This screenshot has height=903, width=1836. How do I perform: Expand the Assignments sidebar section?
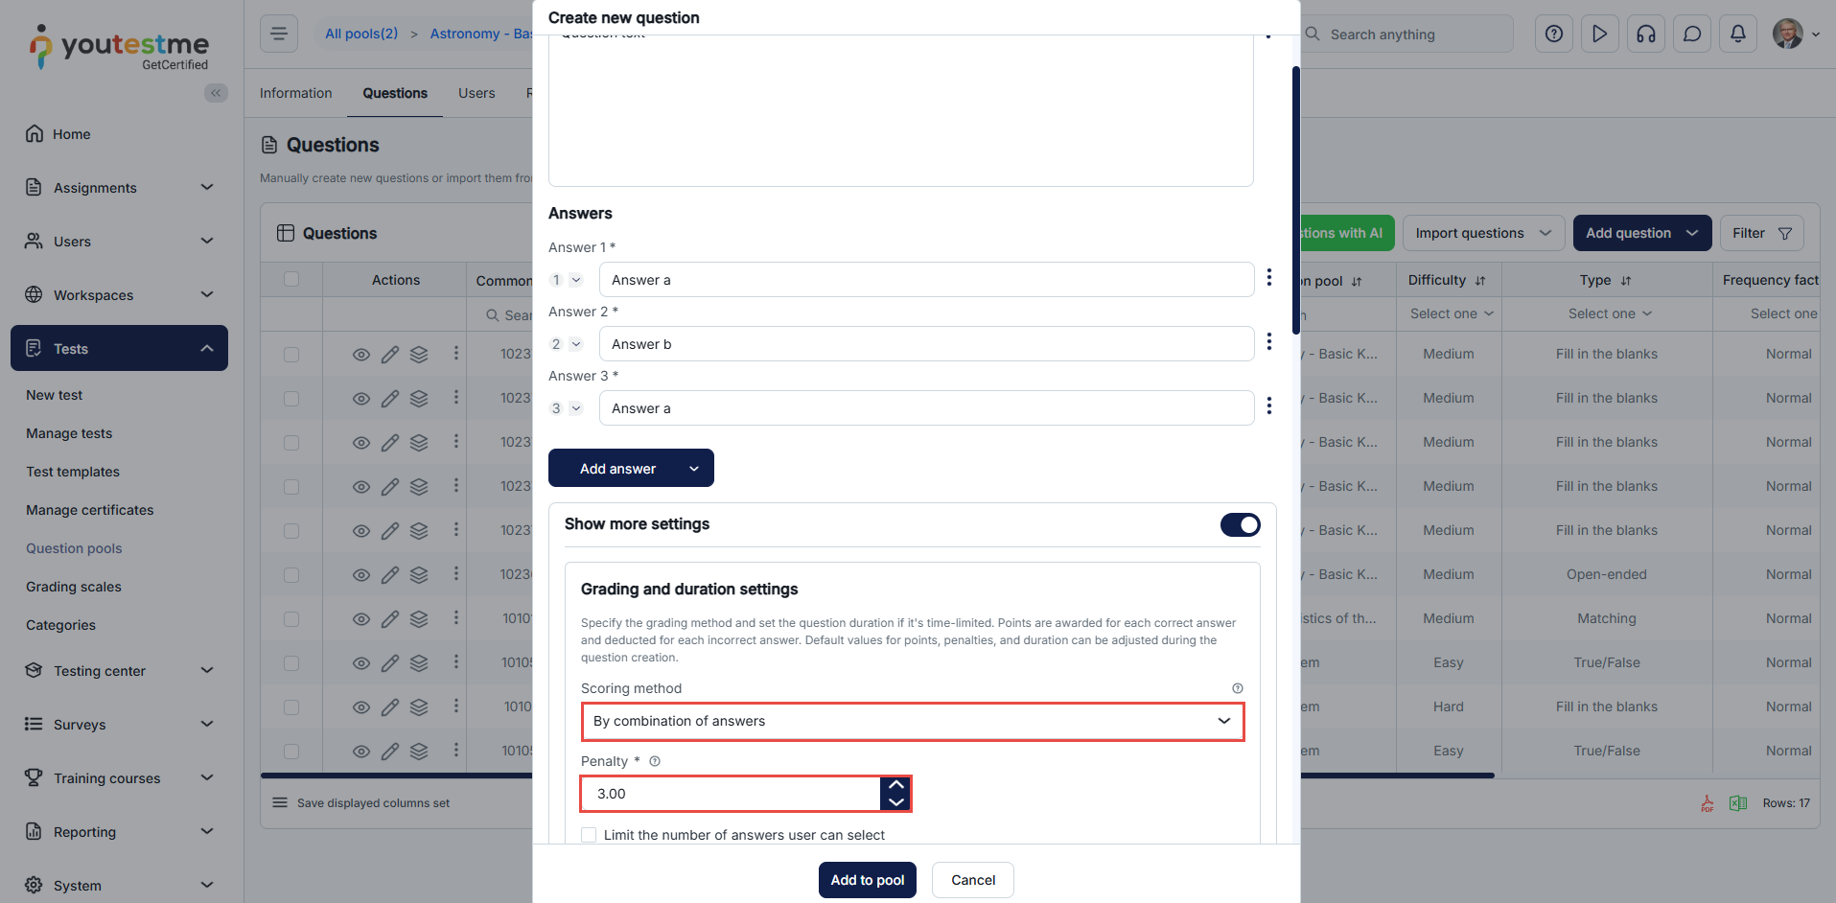pos(119,188)
